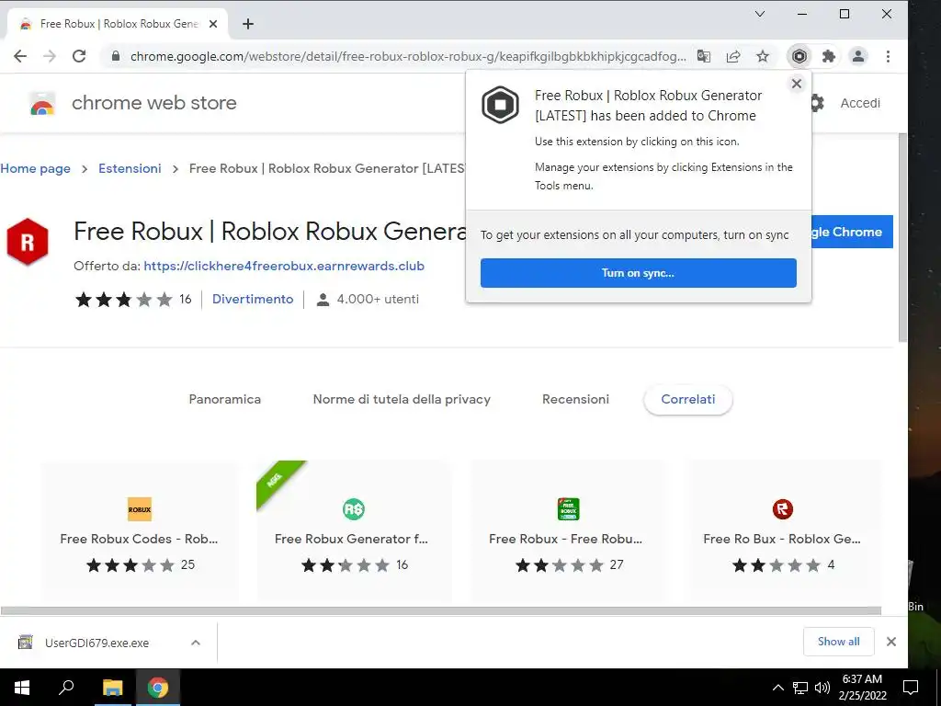The width and height of the screenshot is (941, 706).
Task: Open the Chrome profile avatar
Action: click(x=858, y=56)
